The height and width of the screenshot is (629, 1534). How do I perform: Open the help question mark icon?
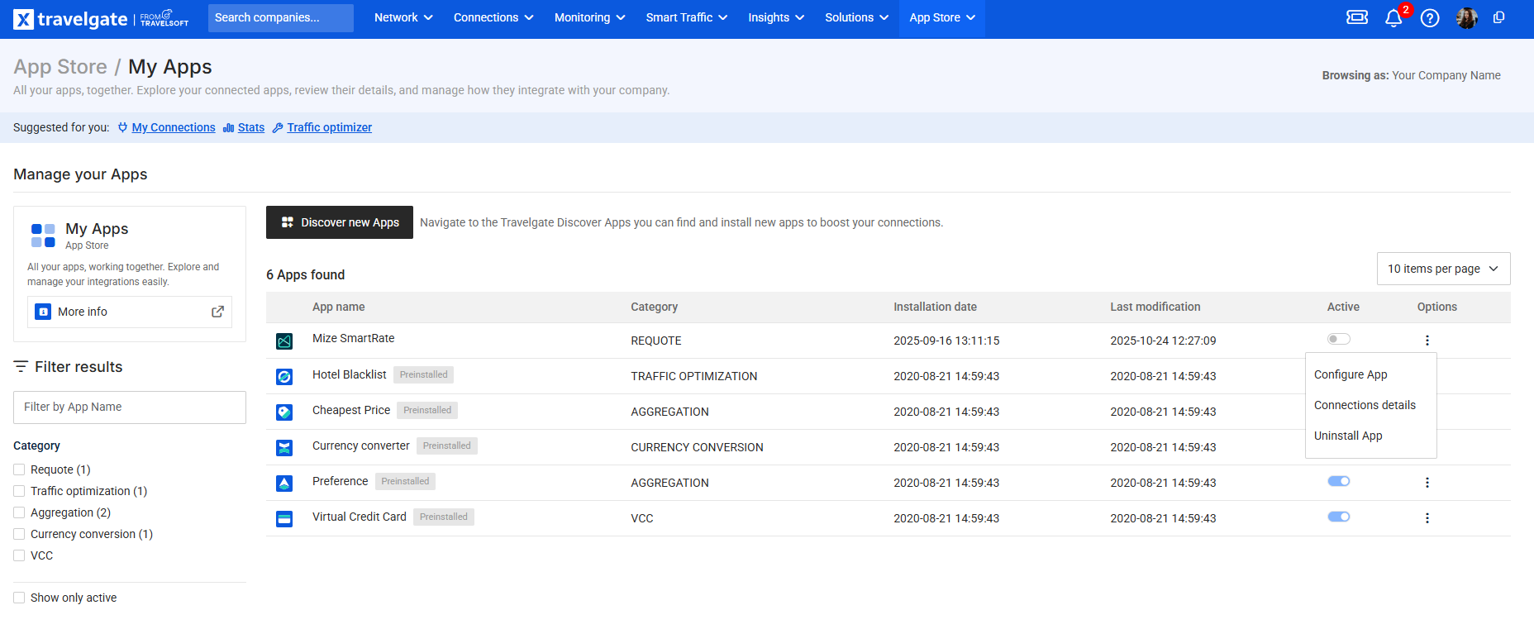coord(1430,18)
